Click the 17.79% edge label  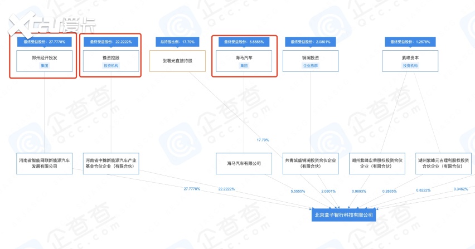tap(263, 140)
